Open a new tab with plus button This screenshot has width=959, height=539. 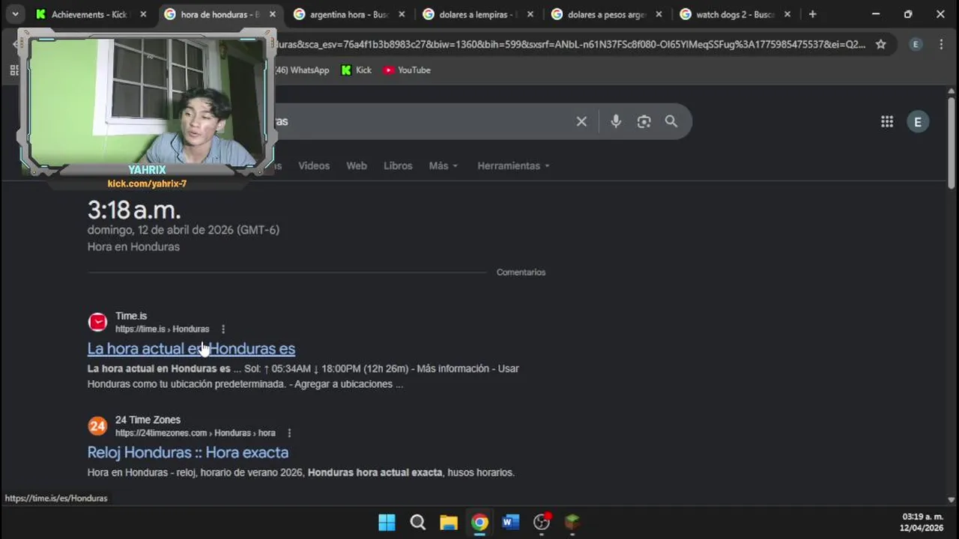813,14
